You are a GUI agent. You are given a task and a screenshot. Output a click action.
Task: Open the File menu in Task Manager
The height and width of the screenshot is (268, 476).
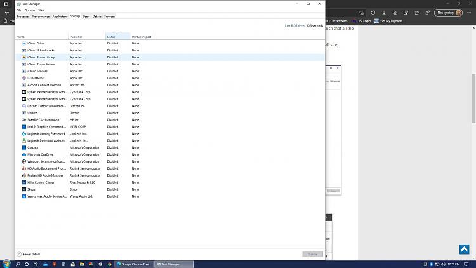(x=19, y=10)
